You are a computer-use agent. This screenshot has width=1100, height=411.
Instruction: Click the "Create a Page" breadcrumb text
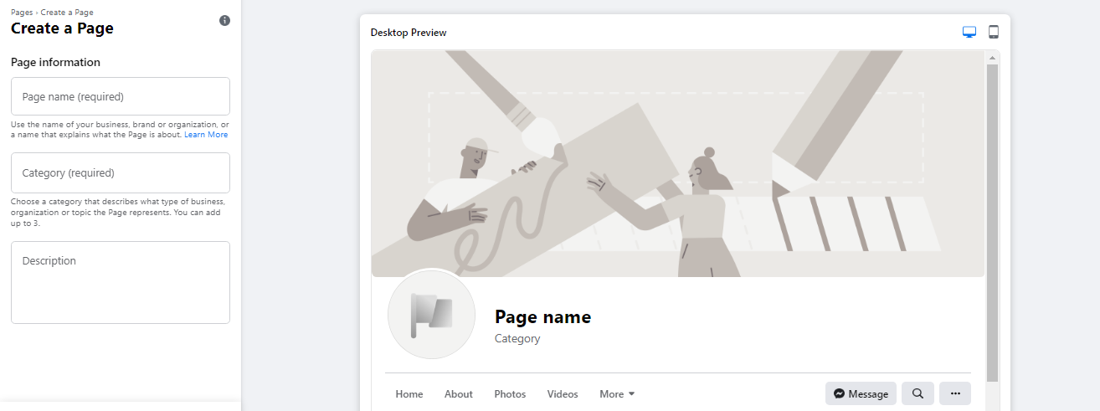point(67,13)
